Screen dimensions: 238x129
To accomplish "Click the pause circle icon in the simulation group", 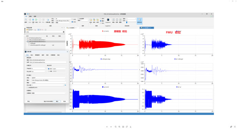I will click(x=40, y=20).
